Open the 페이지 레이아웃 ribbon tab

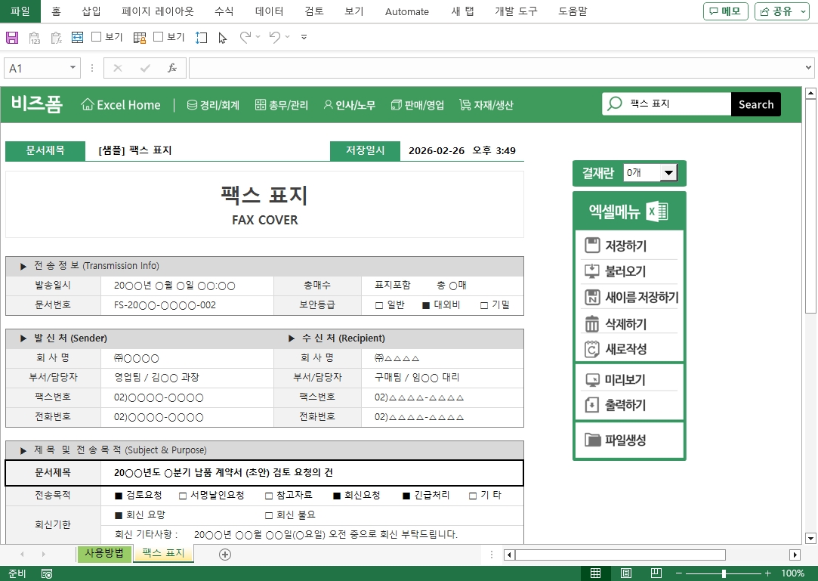coord(157,11)
